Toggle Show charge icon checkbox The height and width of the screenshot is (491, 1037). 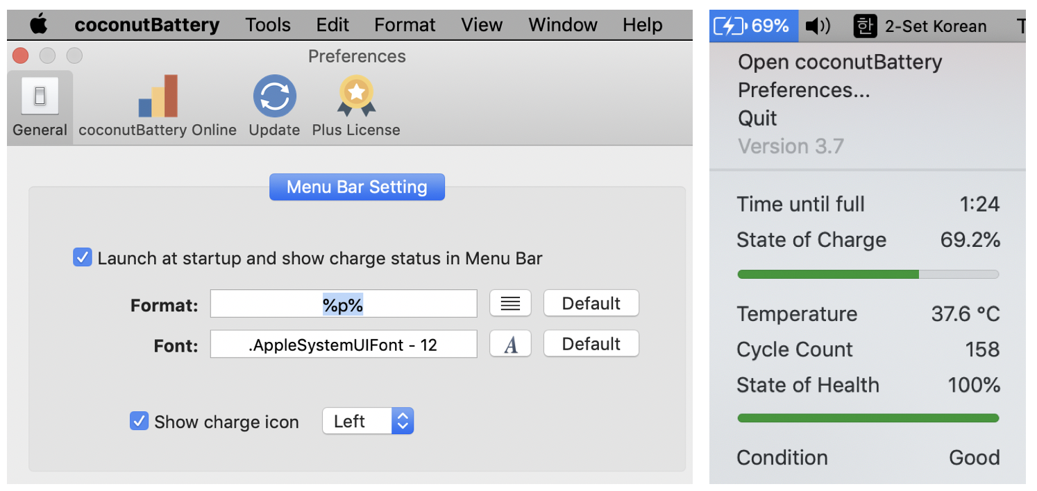[139, 421]
